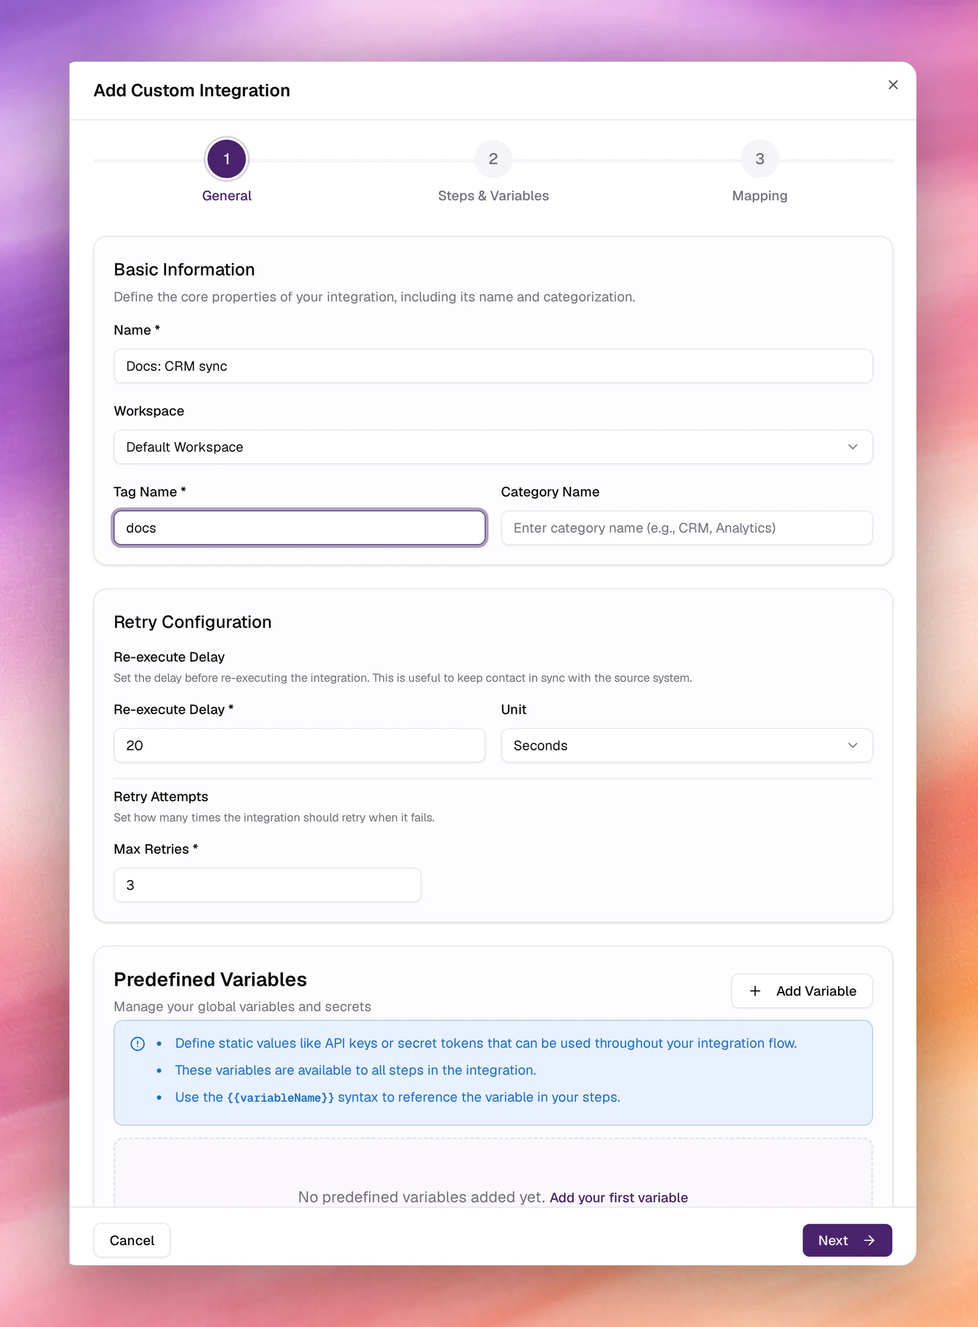Expand the Workspace dropdown chevron

(853, 447)
